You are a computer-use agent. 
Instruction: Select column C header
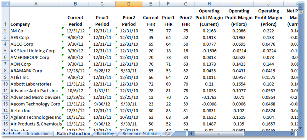tap(102, 4)
